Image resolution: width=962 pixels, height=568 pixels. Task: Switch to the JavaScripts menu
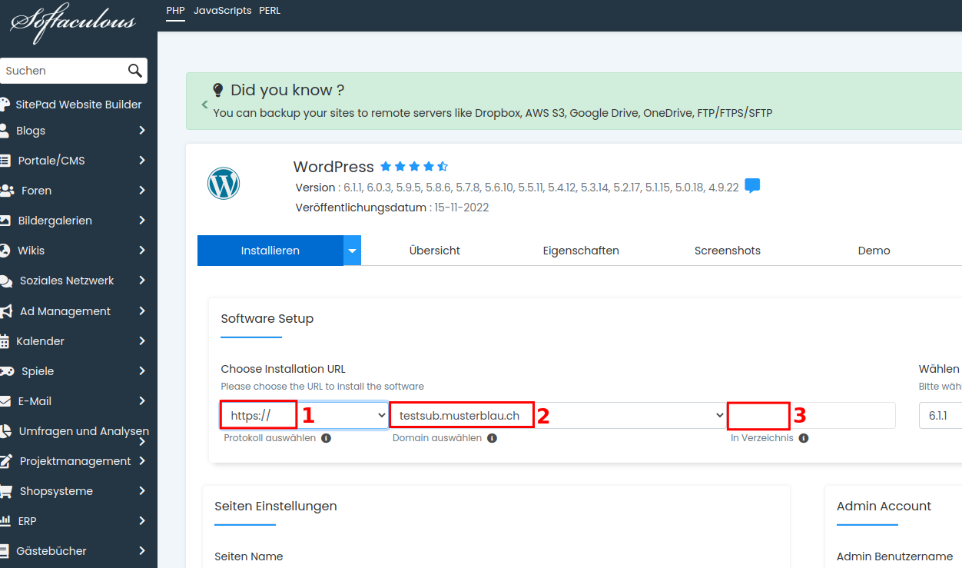(223, 11)
